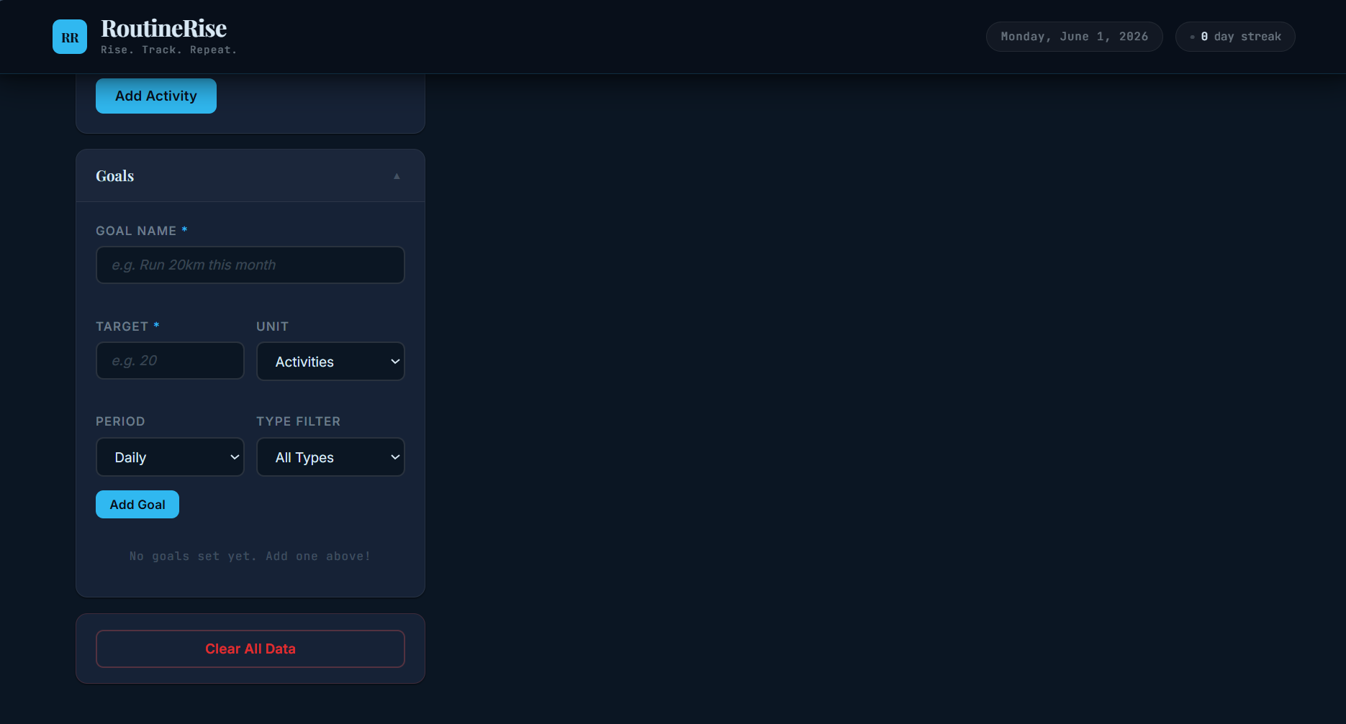Viewport: 1346px width, 724px height.
Task: Open the Unit dropdown showing Activities
Action: (330, 361)
